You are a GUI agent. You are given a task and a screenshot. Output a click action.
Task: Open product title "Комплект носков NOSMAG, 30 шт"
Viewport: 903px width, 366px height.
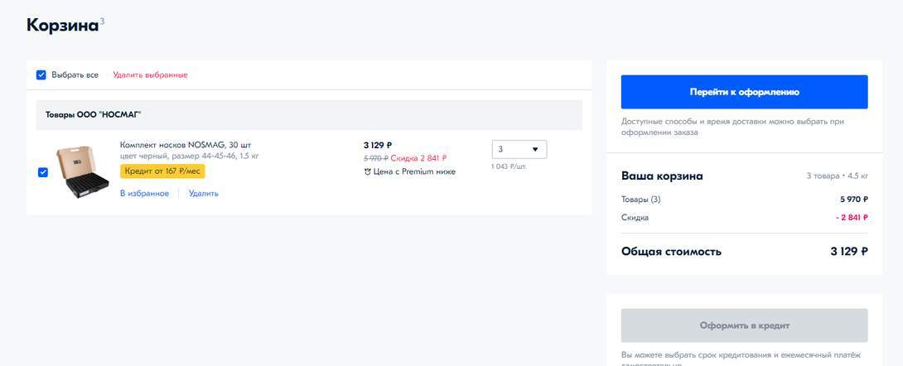[x=185, y=145]
